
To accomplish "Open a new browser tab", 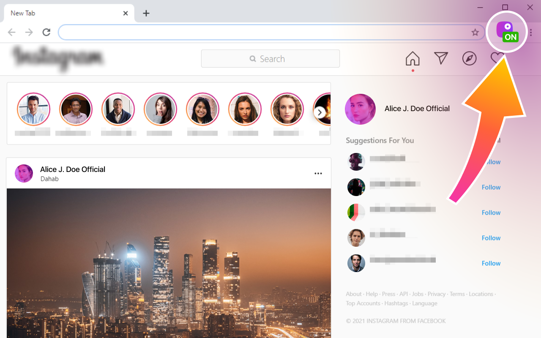I will click(x=146, y=13).
